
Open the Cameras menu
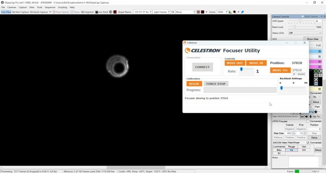pos(12,7)
